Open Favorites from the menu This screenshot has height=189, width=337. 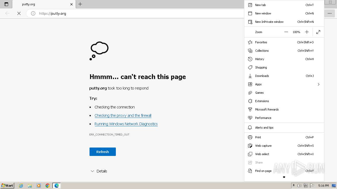click(284, 42)
